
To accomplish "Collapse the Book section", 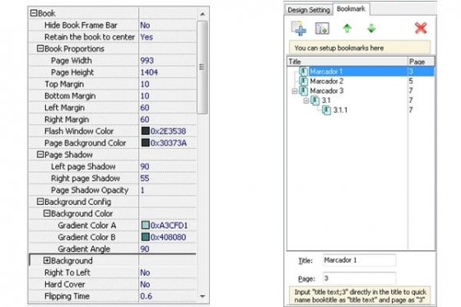I will pyautogui.click(x=34, y=13).
